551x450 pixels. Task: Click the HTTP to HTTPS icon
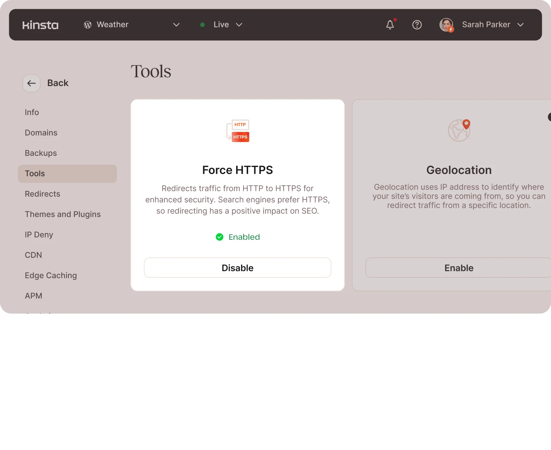point(238,131)
